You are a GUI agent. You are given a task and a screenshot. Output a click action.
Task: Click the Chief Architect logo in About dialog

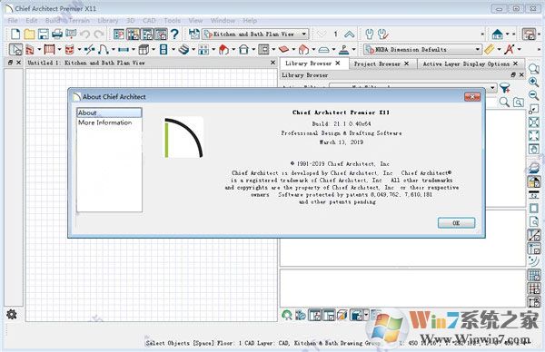click(x=183, y=138)
